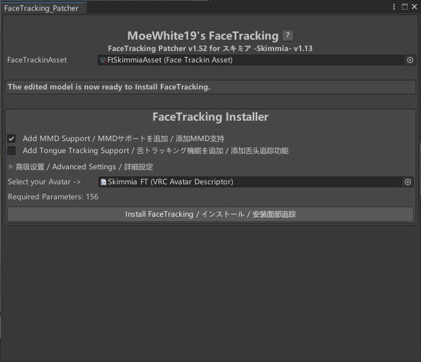421x362 pixels.
Task: Click the 'Select your Avatar' label
Action: pos(44,182)
